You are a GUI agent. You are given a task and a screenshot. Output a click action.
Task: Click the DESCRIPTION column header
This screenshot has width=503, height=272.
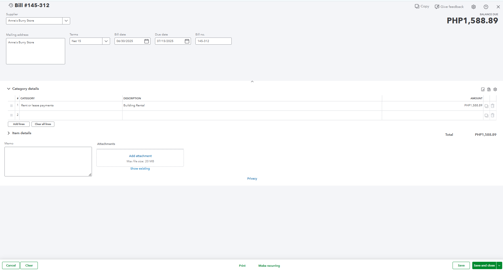[132, 98]
